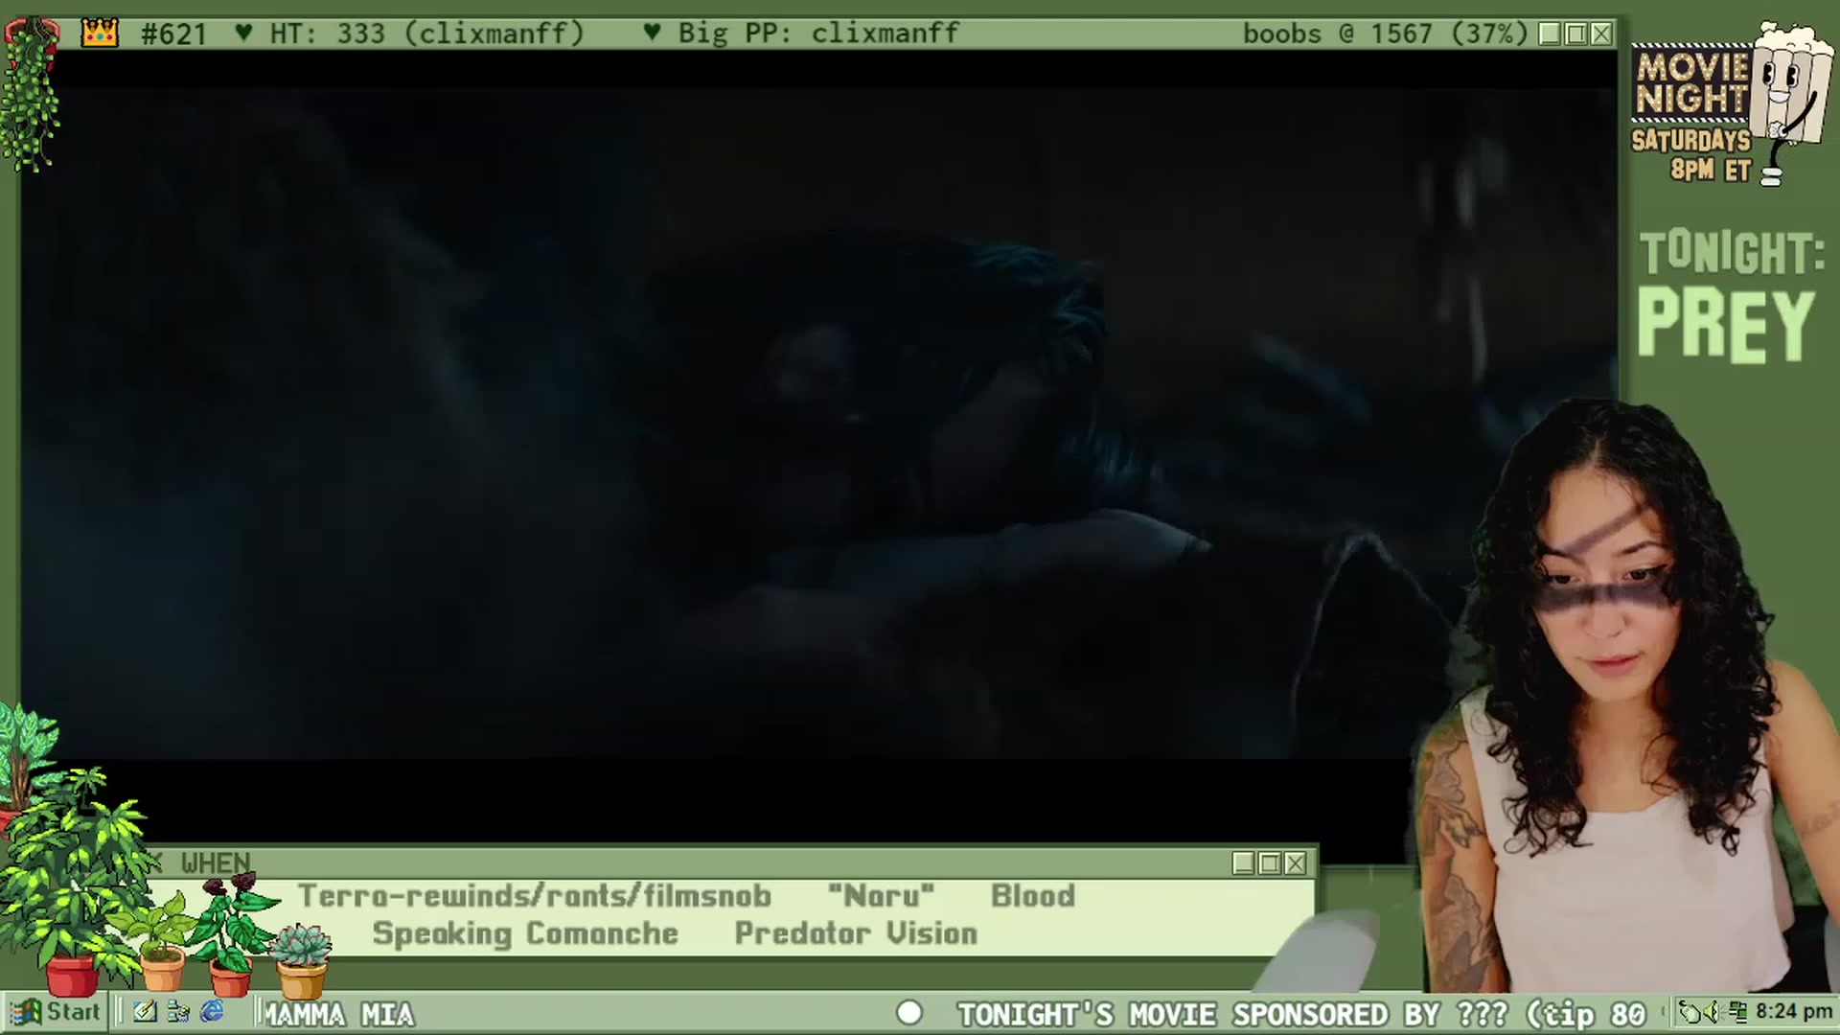Click the crown icon in the top title bar
Screen dimensions: 1840x1035
(x=99, y=34)
